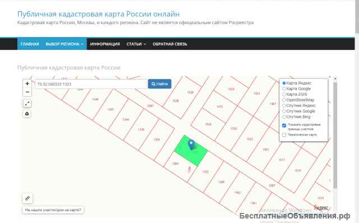
Task: Click the Яндекс logo on map
Action: point(321,208)
